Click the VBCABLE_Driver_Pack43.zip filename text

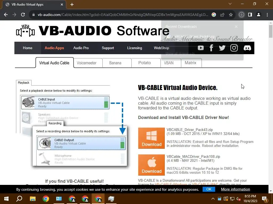tap(190, 130)
